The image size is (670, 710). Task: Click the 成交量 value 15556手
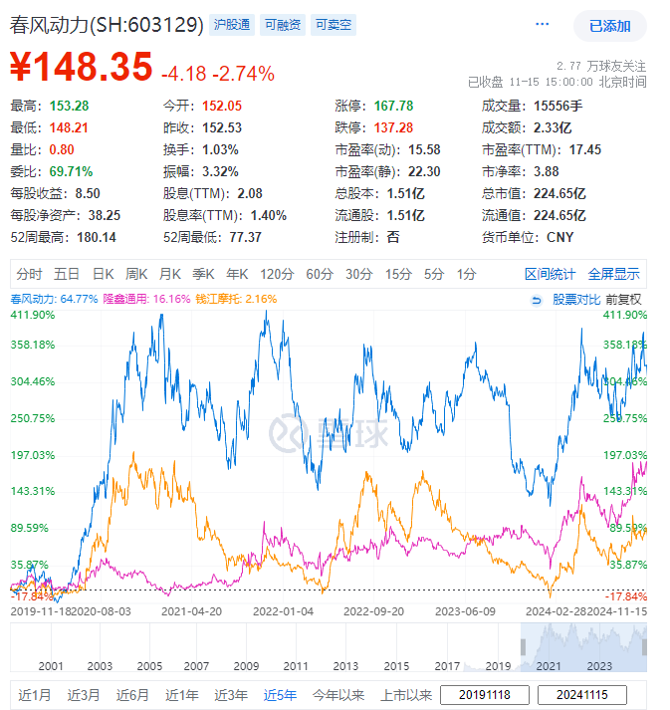point(558,106)
